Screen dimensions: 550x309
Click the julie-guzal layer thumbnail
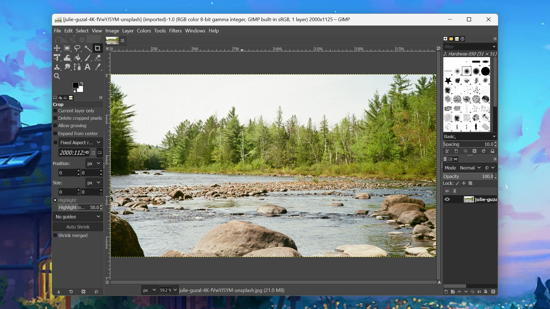click(468, 199)
